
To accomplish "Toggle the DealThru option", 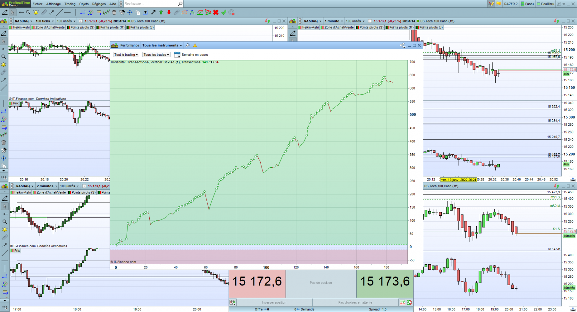I will (546, 4).
